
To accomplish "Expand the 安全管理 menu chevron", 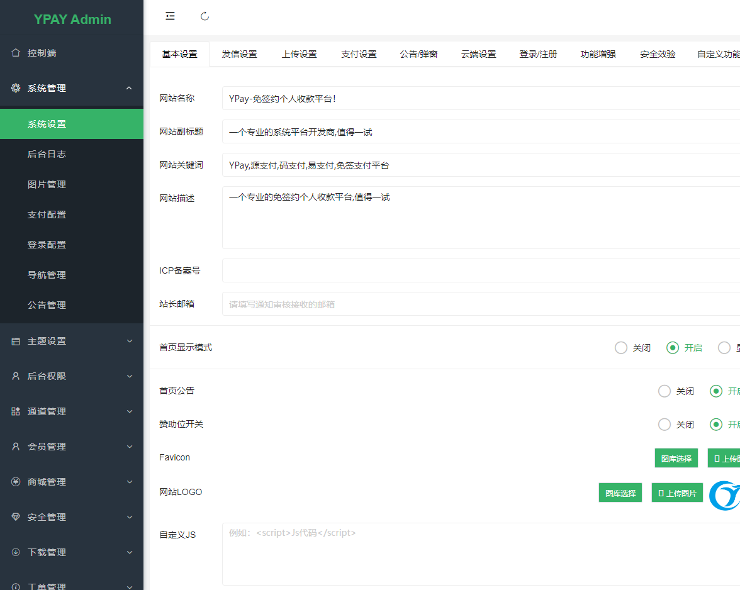I will click(130, 517).
